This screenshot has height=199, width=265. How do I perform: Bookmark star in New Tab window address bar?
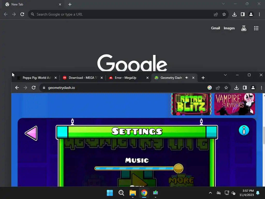tap(224, 15)
